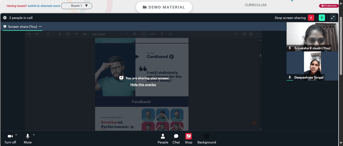Mute the microphone

click(27, 139)
